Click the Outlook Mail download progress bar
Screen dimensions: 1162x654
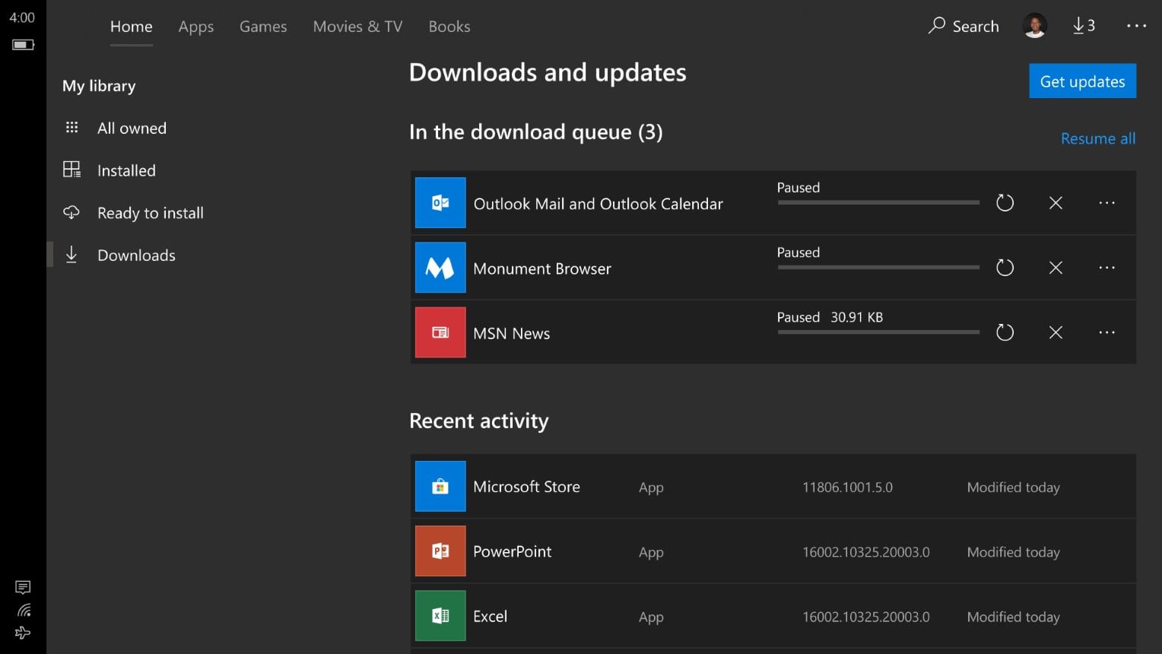pos(878,202)
